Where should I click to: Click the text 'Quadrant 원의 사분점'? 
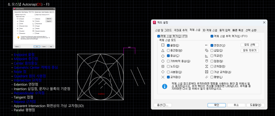(x=30, y=76)
